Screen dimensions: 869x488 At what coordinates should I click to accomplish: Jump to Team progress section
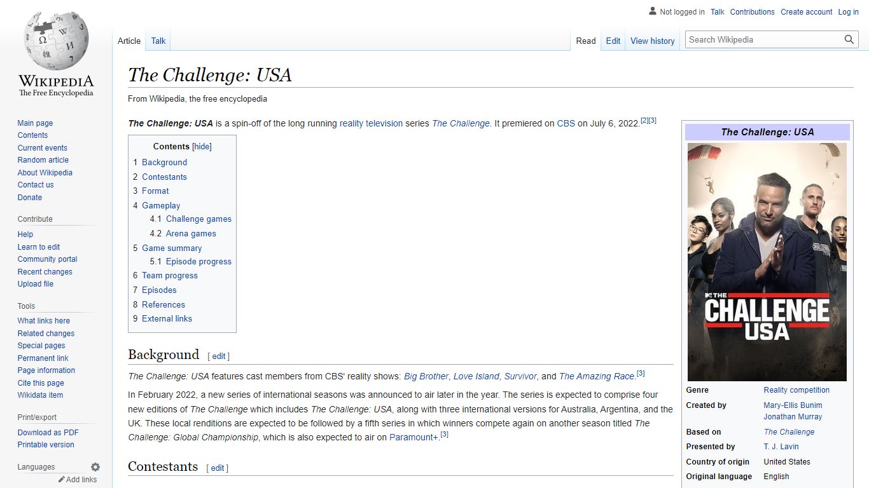[170, 276]
